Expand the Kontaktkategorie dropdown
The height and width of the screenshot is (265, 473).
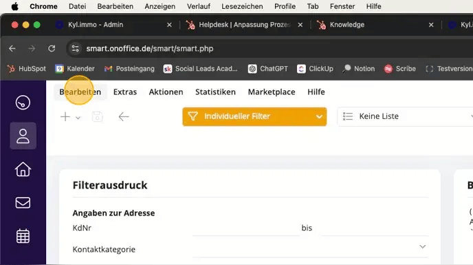coord(423,246)
